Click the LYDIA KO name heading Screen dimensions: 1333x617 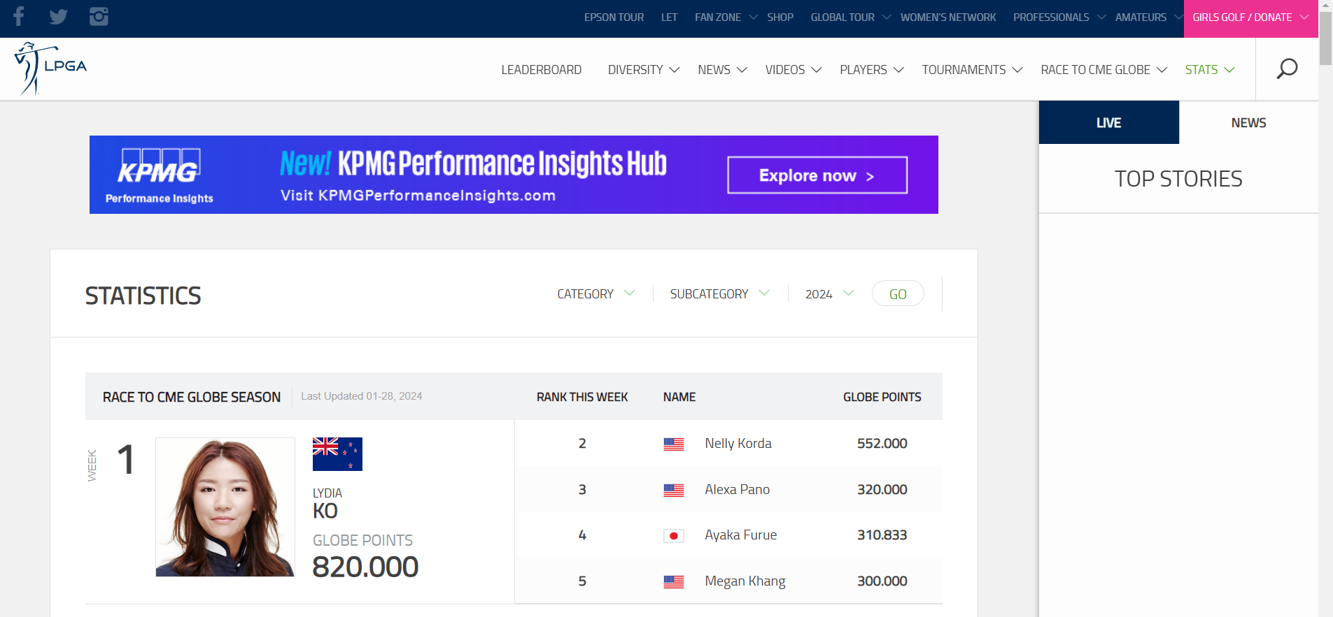click(x=327, y=503)
